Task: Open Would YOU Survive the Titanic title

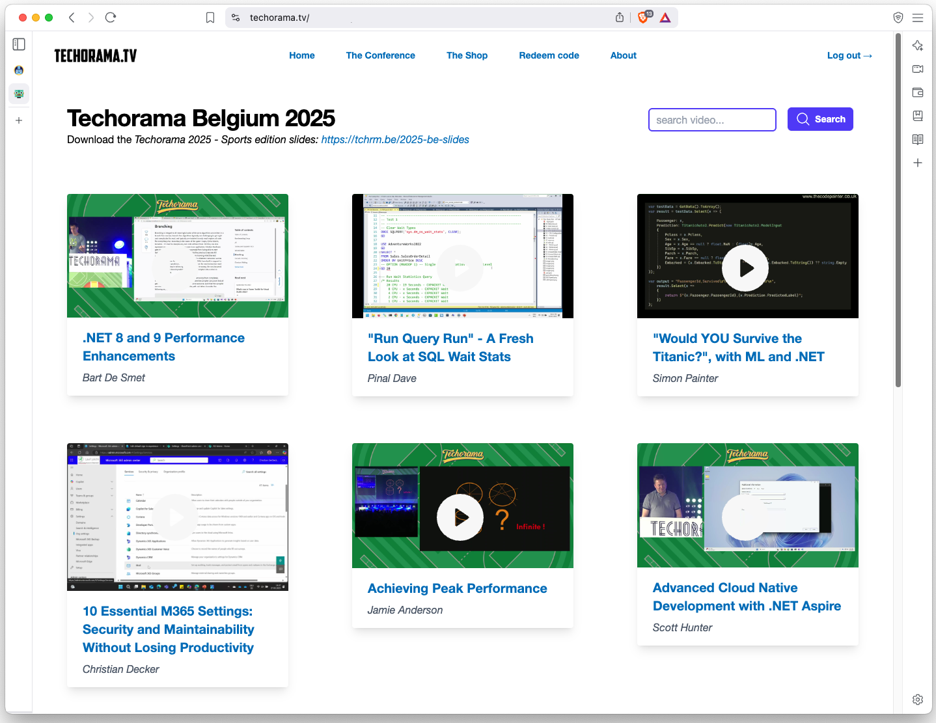Action: pos(739,348)
